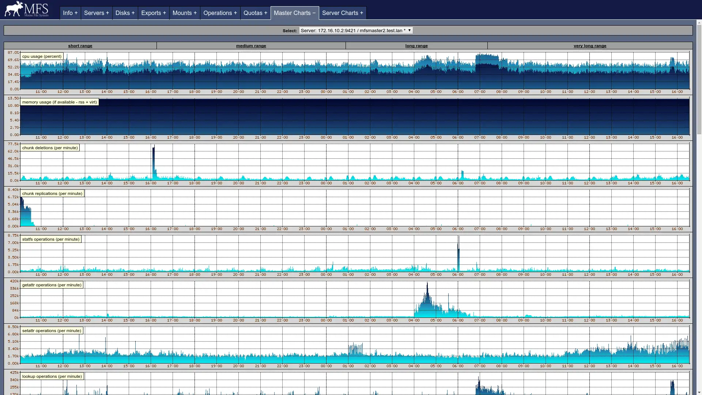Open the Disks menu
The width and height of the screenshot is (702, 395).
(125, 12)
